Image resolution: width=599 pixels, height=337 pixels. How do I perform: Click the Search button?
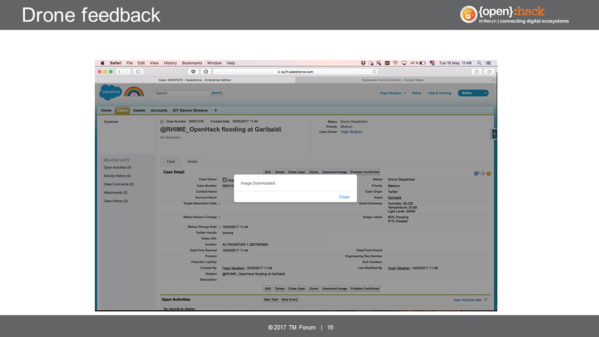tap(217, 93)
